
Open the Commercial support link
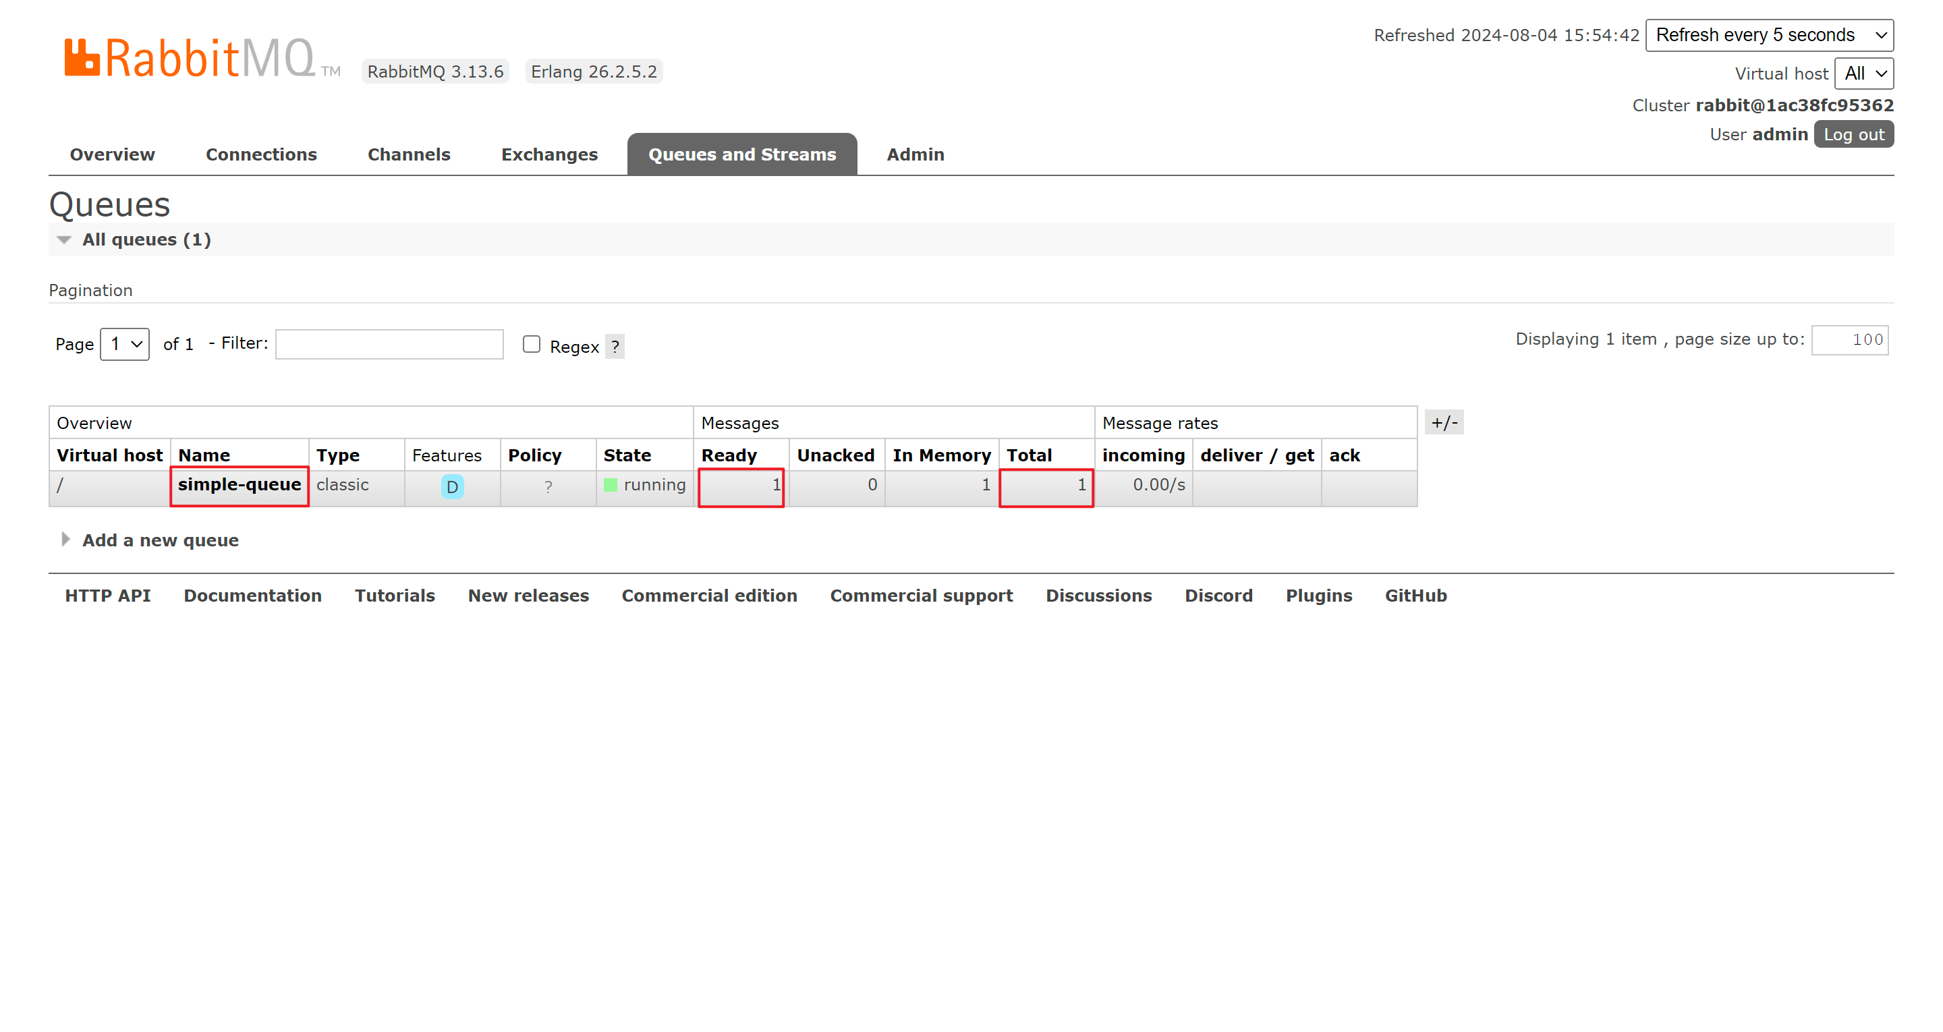coord(921,596)
